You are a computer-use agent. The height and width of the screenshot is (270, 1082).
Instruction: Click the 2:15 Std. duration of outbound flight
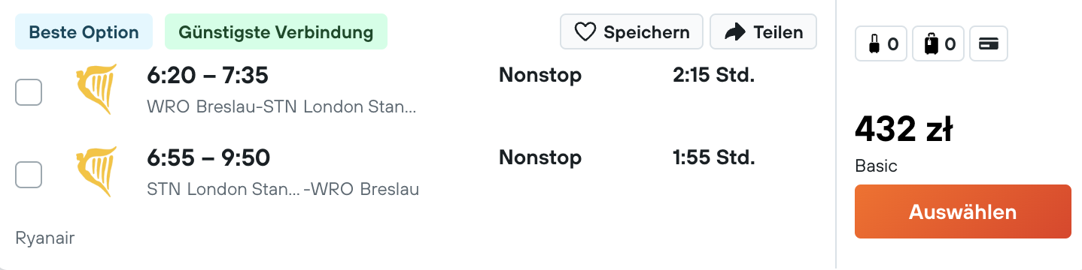coord(713,75)
